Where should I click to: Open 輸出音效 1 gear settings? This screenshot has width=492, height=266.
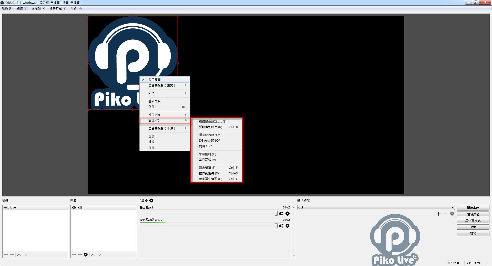tap(288, 214)
